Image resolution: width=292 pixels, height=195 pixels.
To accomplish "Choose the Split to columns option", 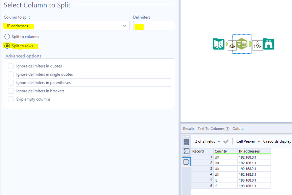I will 7,37.
